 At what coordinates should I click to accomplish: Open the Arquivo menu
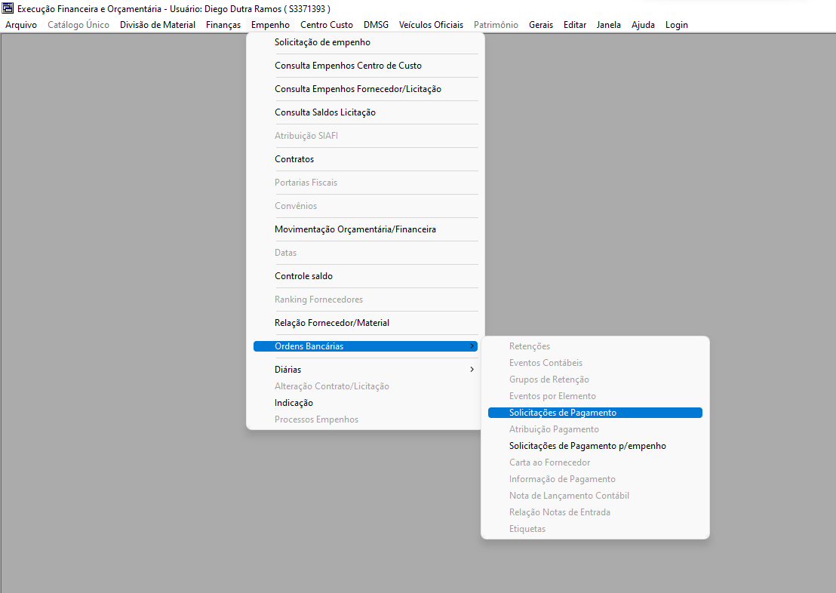click(21, 25)
